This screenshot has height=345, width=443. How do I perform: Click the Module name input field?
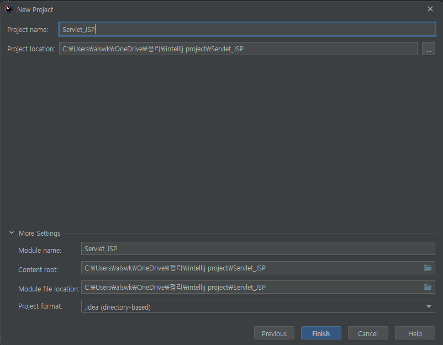click(x=258, y=248)
